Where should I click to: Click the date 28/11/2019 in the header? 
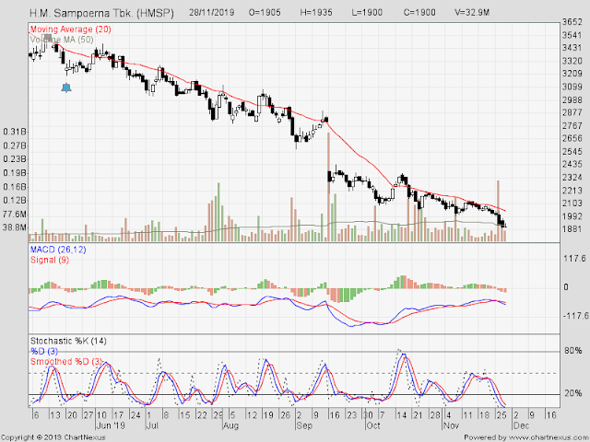211,12
